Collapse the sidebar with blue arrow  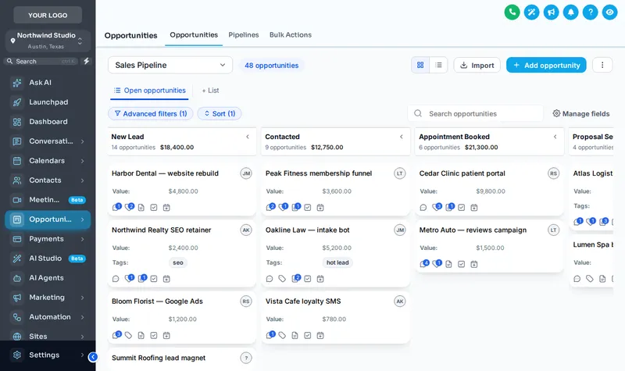pyautogui.click(x=93, y=357)
